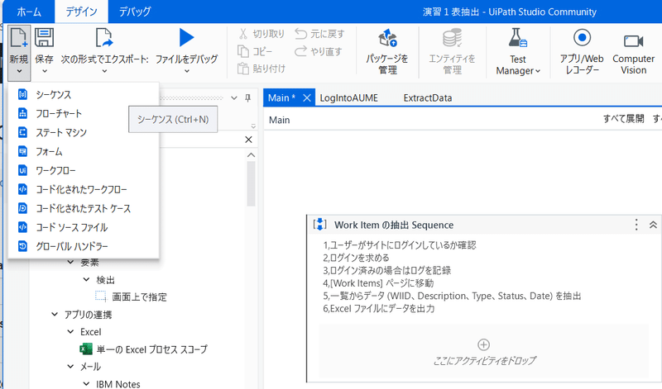The image size is (662, 389).
Task: Click the activities panel scroll up arrow
Action: [x=251, y=155]
